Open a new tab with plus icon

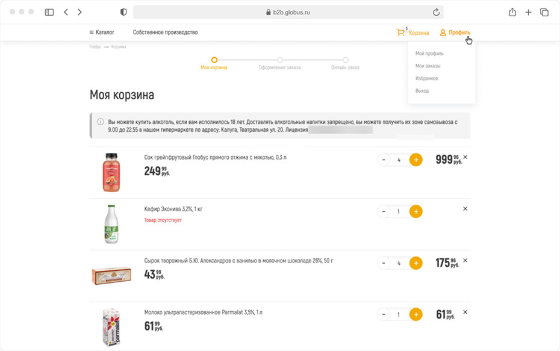tap(528, 12)
